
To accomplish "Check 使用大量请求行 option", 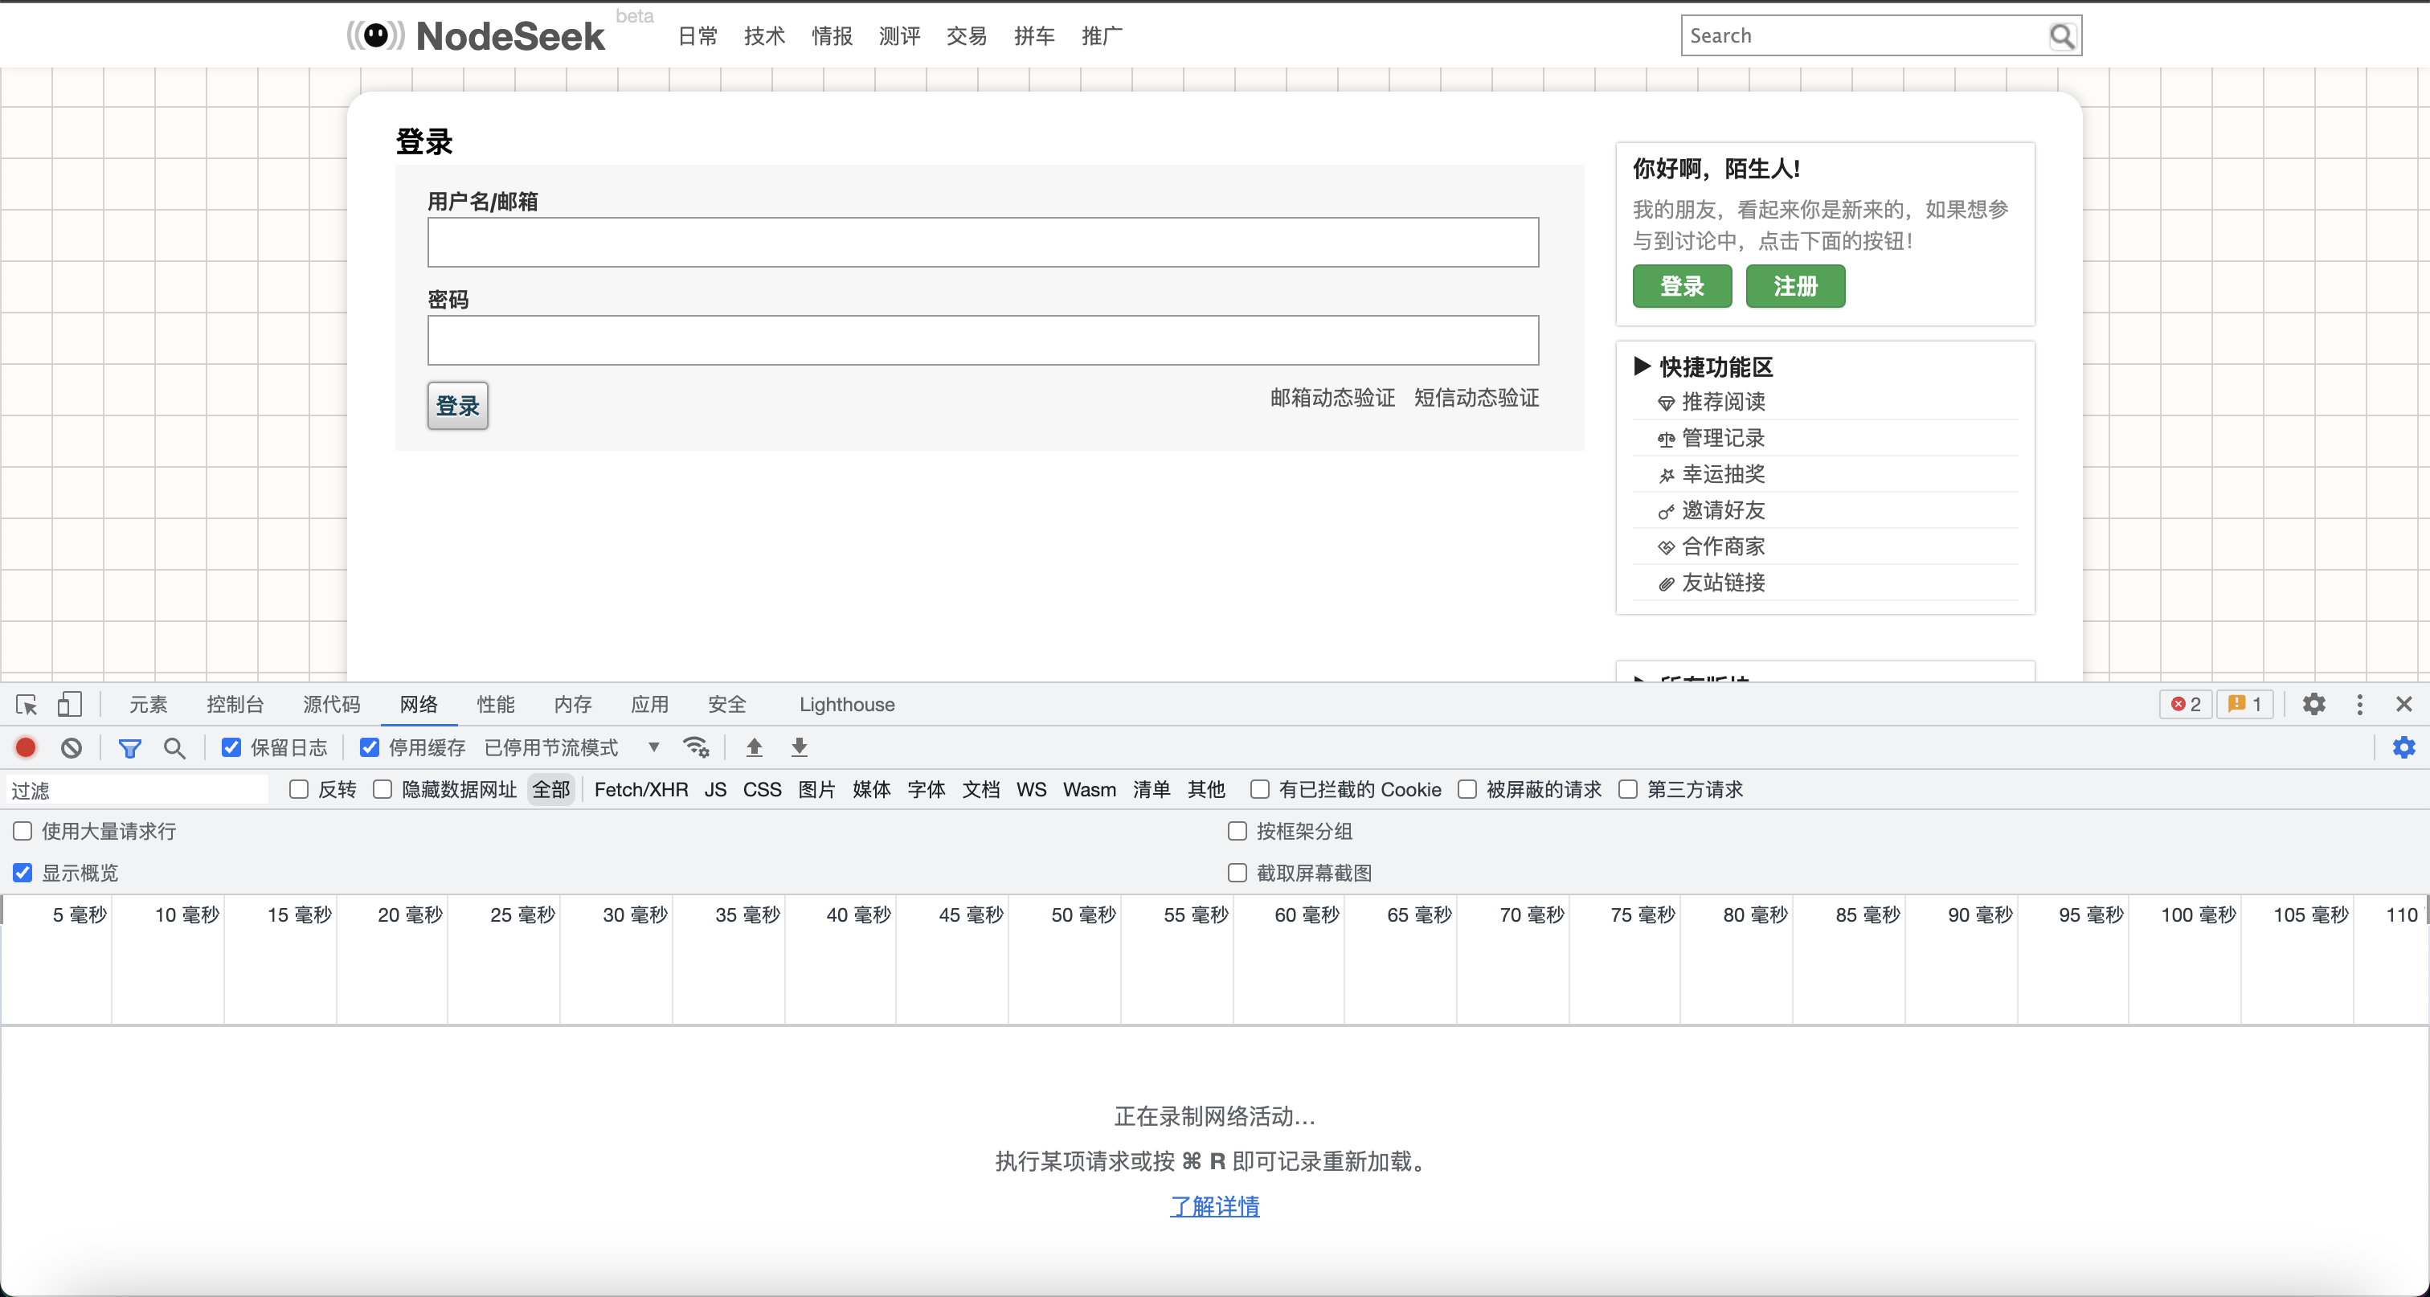I will click(22, 831).
